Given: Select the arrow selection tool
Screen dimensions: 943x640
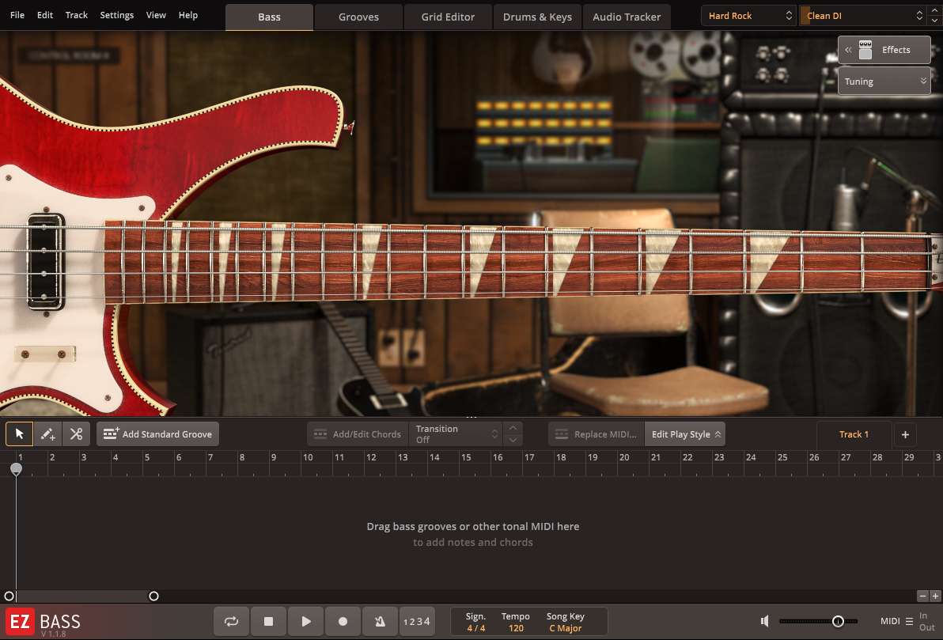Looking at the screenshot, I should click(x=19, y=434).
